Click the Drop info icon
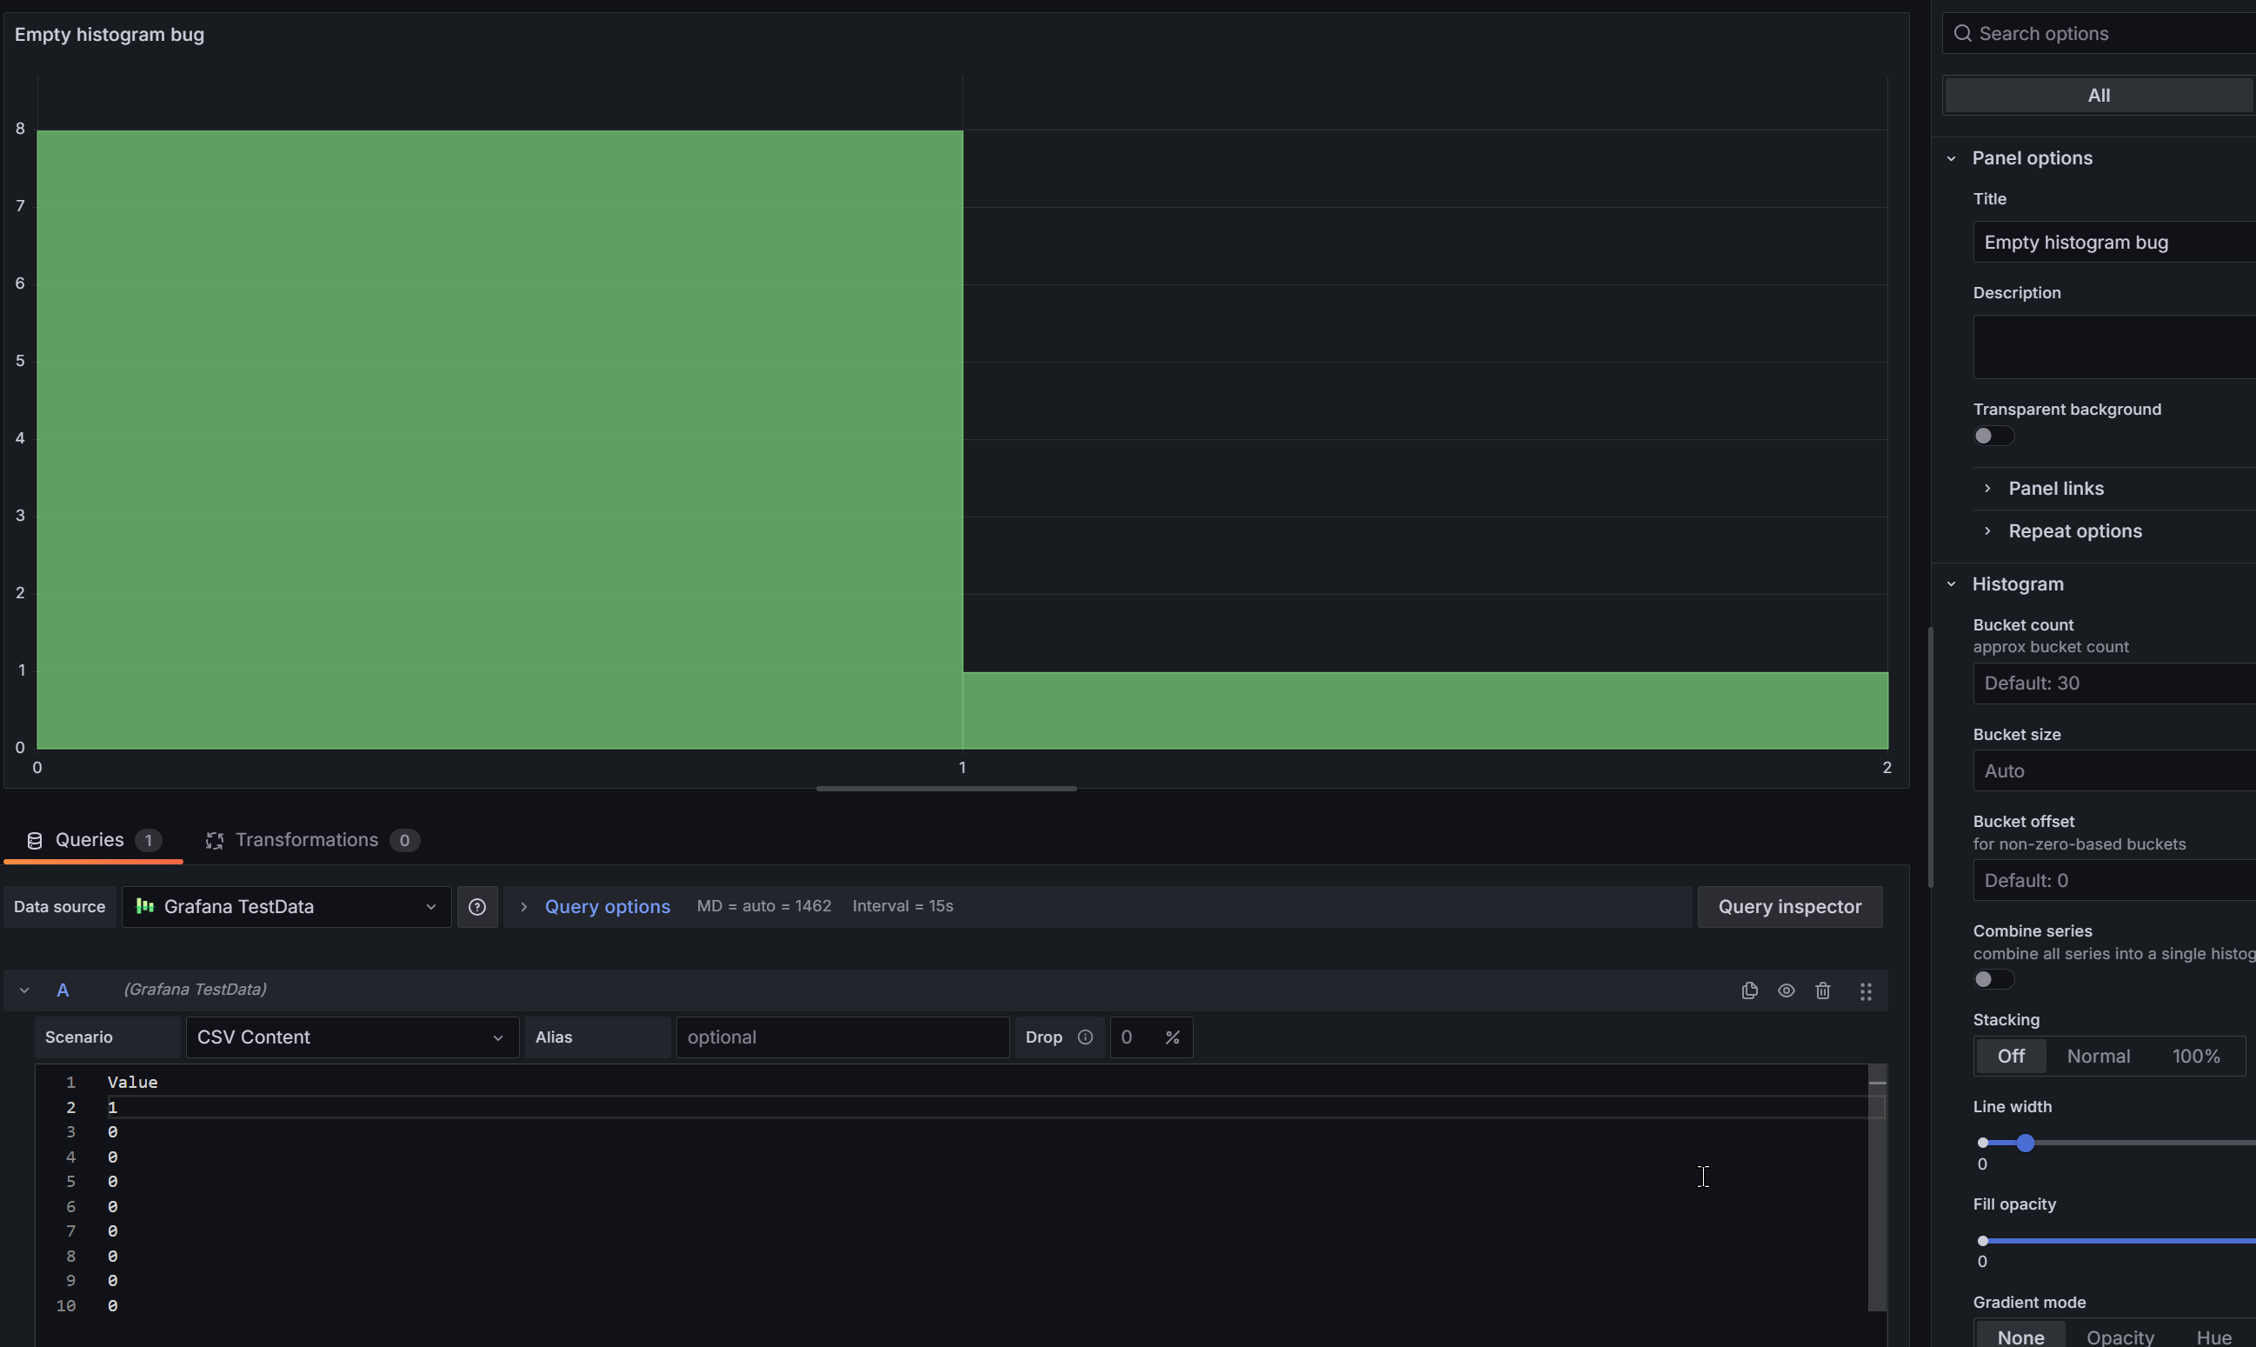Viewport: 2256px width, 1347px height. pos(1085,1037)
